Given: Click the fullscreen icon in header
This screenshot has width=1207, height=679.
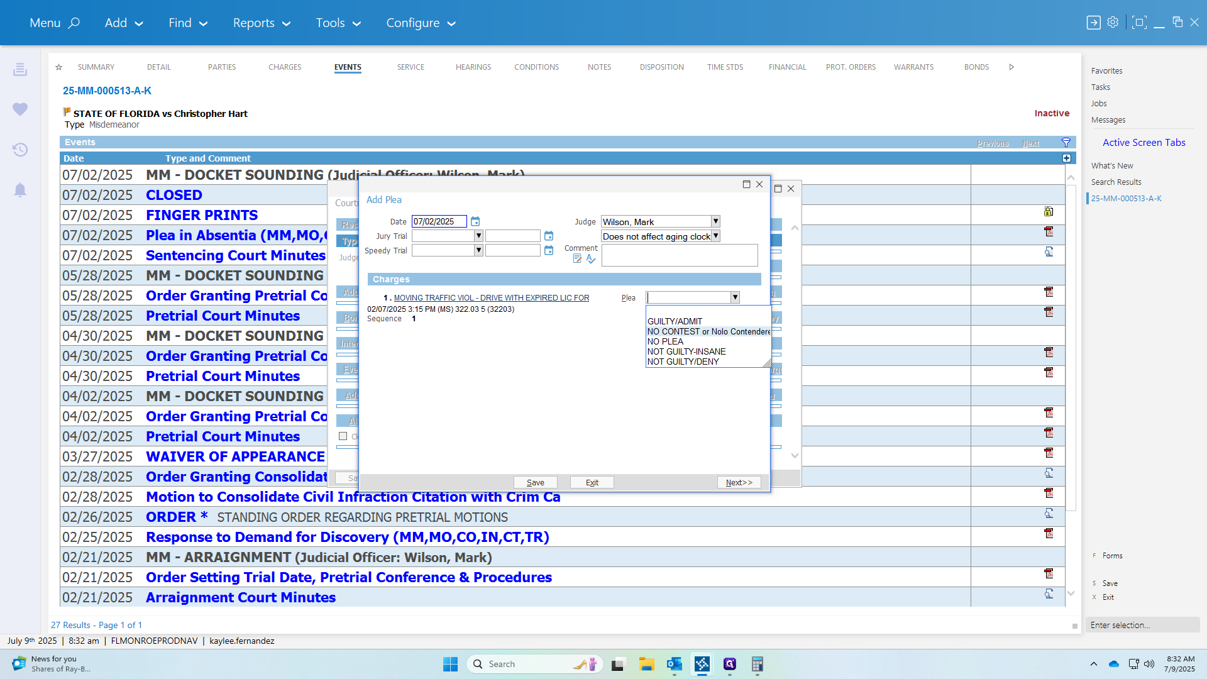Looking at the screenshot, I should click(1138, 23).
